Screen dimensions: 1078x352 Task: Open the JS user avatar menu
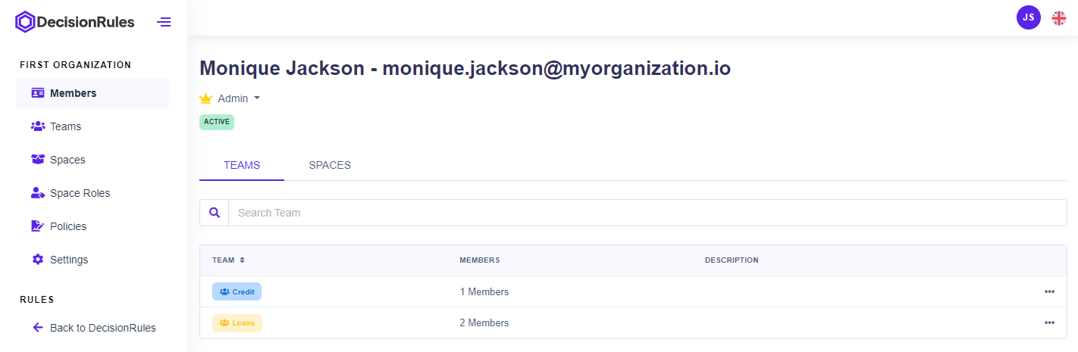[1028, 17]
